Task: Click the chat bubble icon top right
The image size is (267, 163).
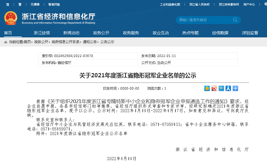Action: click(265, 4)
